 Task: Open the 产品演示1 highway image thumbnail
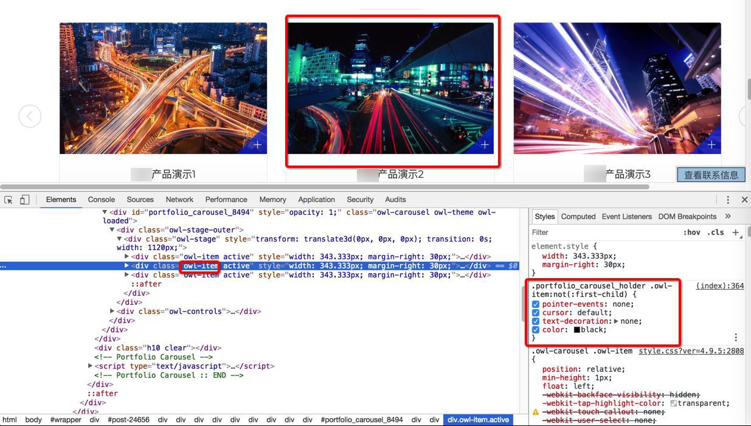tap(163, 88)
